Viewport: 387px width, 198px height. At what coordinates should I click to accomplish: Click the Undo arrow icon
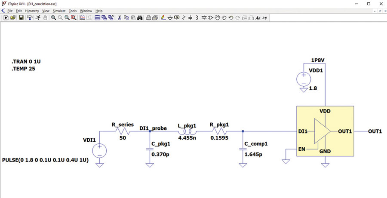[231, 18]
